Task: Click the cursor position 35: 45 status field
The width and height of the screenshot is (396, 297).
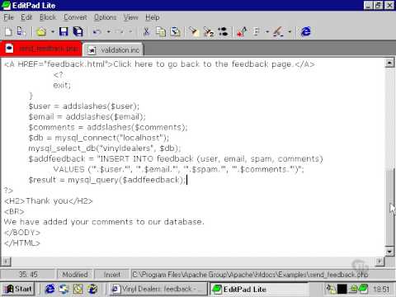Action: pos(28,275)
